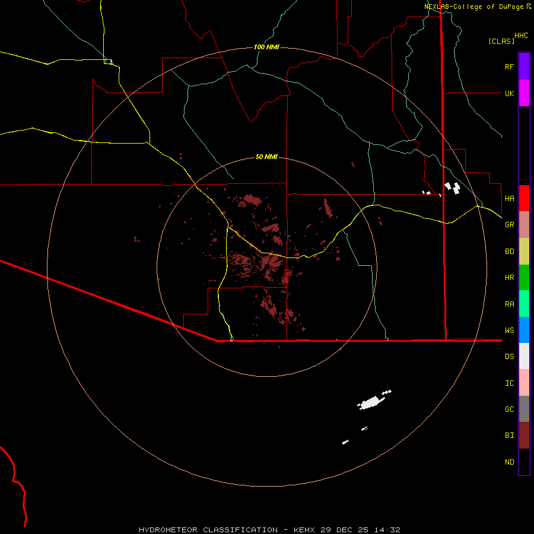This screenshot has width=534, height=534.
Task: Click the WS legend label
Action: click(x=509, y=330)
